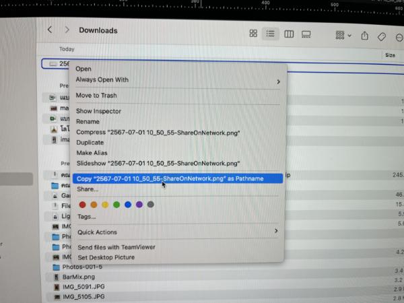404x303 pixels.
Task: Apply the yellow tag color
Action: [x=105, y=205]
